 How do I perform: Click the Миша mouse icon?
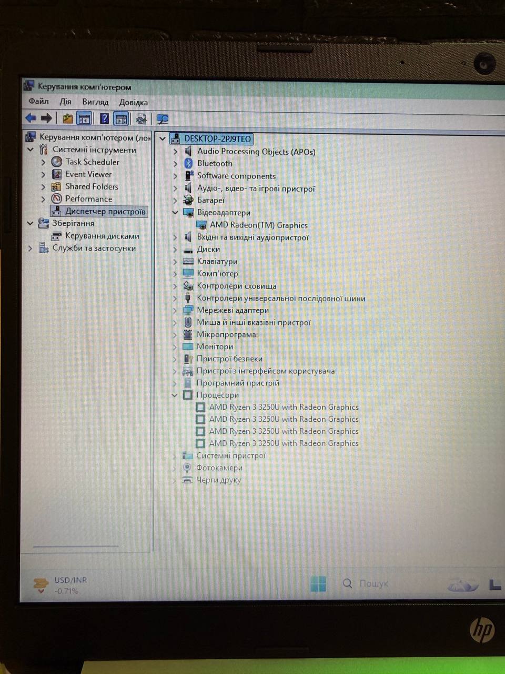188,322
